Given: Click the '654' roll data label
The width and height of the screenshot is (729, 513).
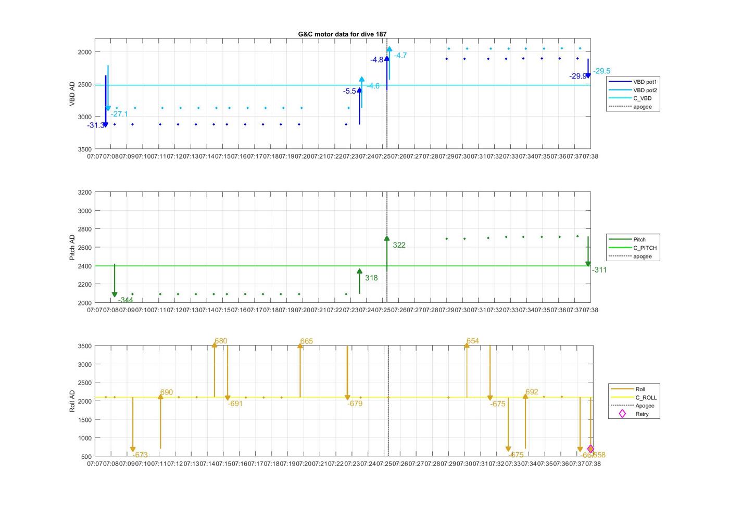Looking at the screenshot, I should click(473, 341).
